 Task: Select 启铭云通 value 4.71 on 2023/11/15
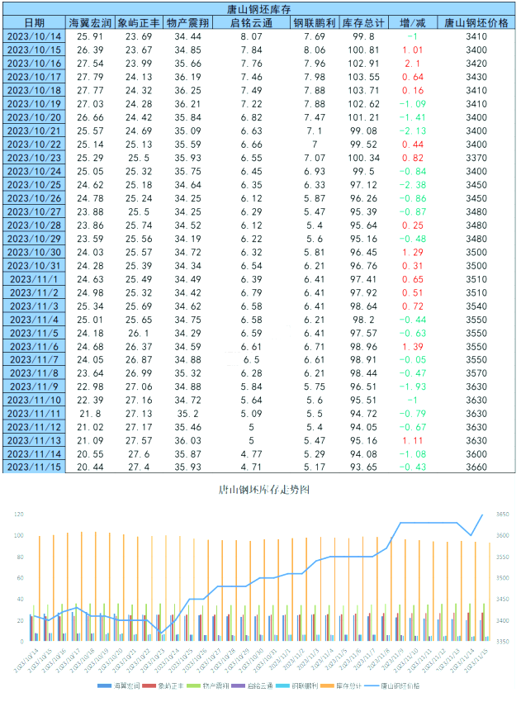[251, 467]
